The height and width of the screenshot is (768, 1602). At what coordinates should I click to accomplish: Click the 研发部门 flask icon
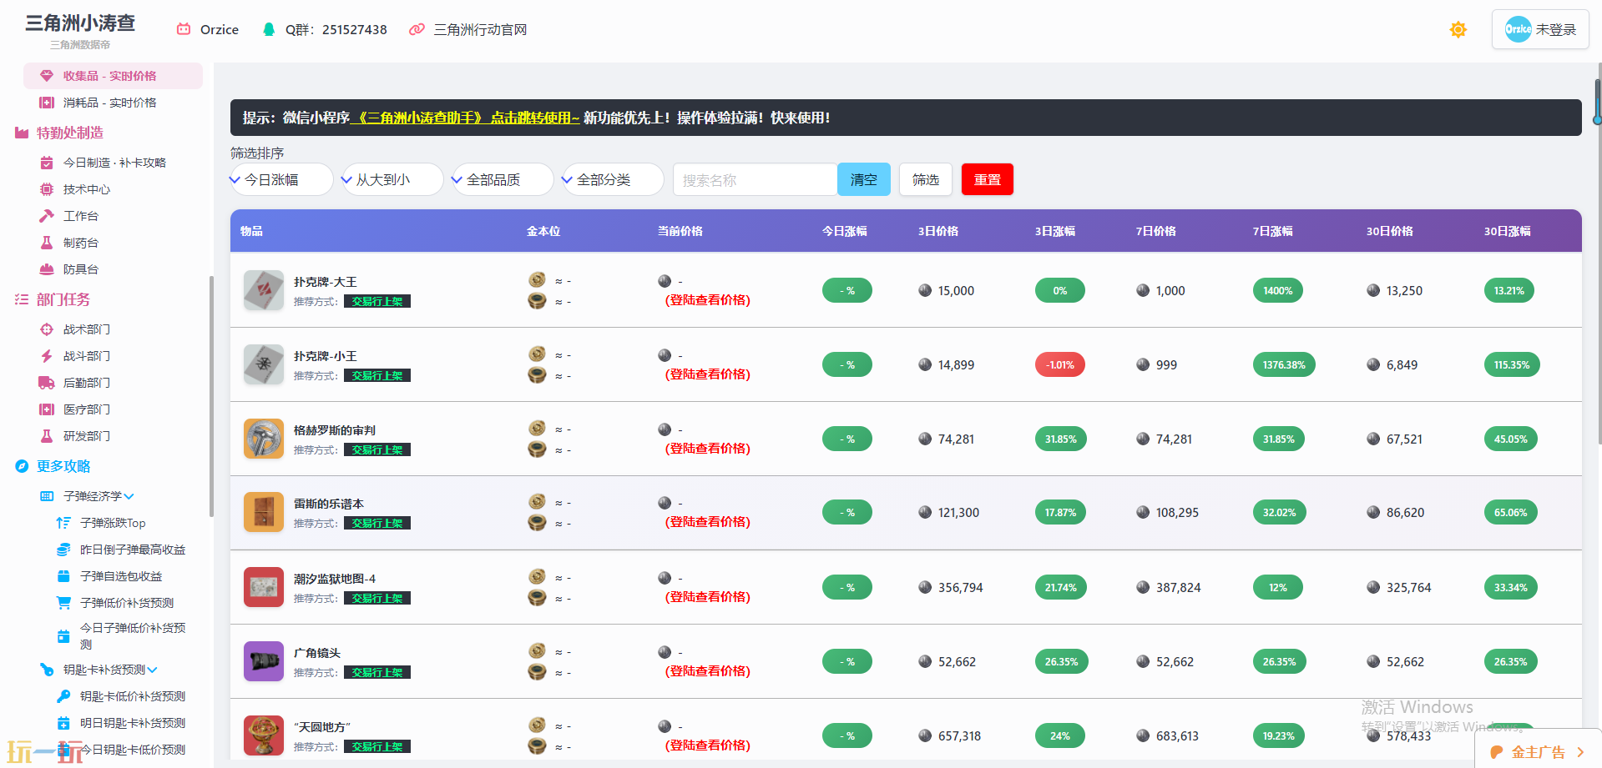(47, 436)
